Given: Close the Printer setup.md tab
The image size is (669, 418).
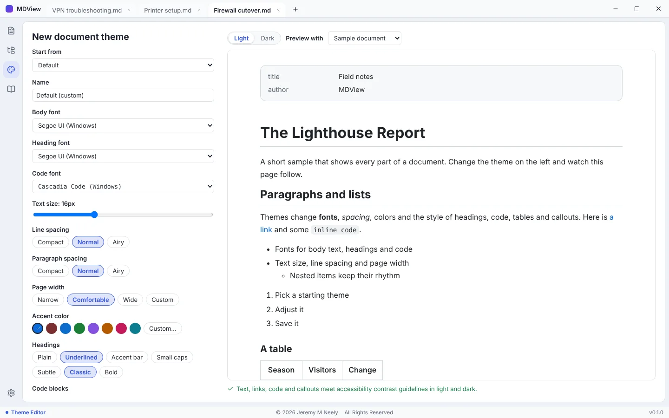Looking at the screenshot, I should (199, 10).
